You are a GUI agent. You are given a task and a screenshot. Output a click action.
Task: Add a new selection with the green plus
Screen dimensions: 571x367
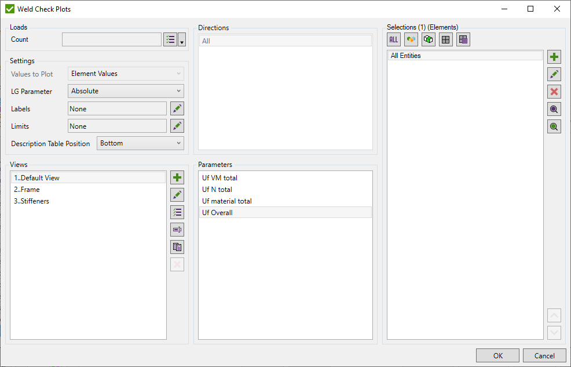554,56
